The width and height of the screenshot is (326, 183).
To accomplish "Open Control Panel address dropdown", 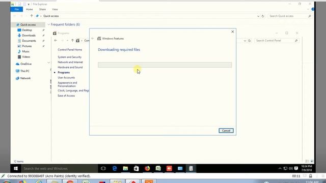I will tap(244, 41).
